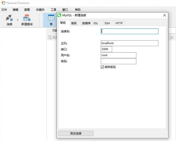The height and width of the screenshot is (141, 176).
Task: Click the Connection plug icon in toolbar
Action: [9, 18]
